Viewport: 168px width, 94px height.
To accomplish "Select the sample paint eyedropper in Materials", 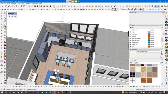I will coord(162,60).
